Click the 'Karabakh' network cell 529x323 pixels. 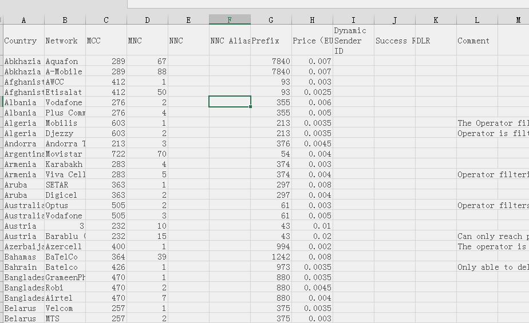tap(65, 164)
